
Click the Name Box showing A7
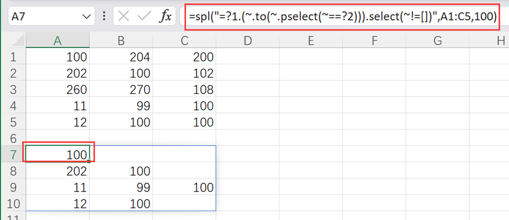click(x=45, y=17)
